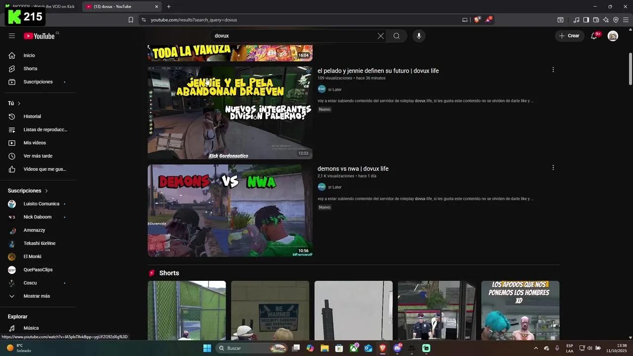This screenshot has height=356, width=633.
Task: Open options for 'demons vs nwa' video
Action: [x=553, y=168]
